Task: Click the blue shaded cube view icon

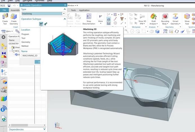Action: pyautogui.click(x=157, y=31)
